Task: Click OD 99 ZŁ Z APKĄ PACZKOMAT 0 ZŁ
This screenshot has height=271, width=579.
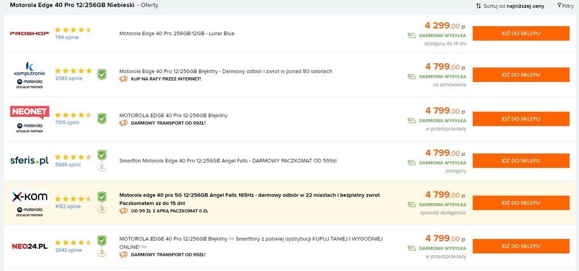Action: click(170, 211)
